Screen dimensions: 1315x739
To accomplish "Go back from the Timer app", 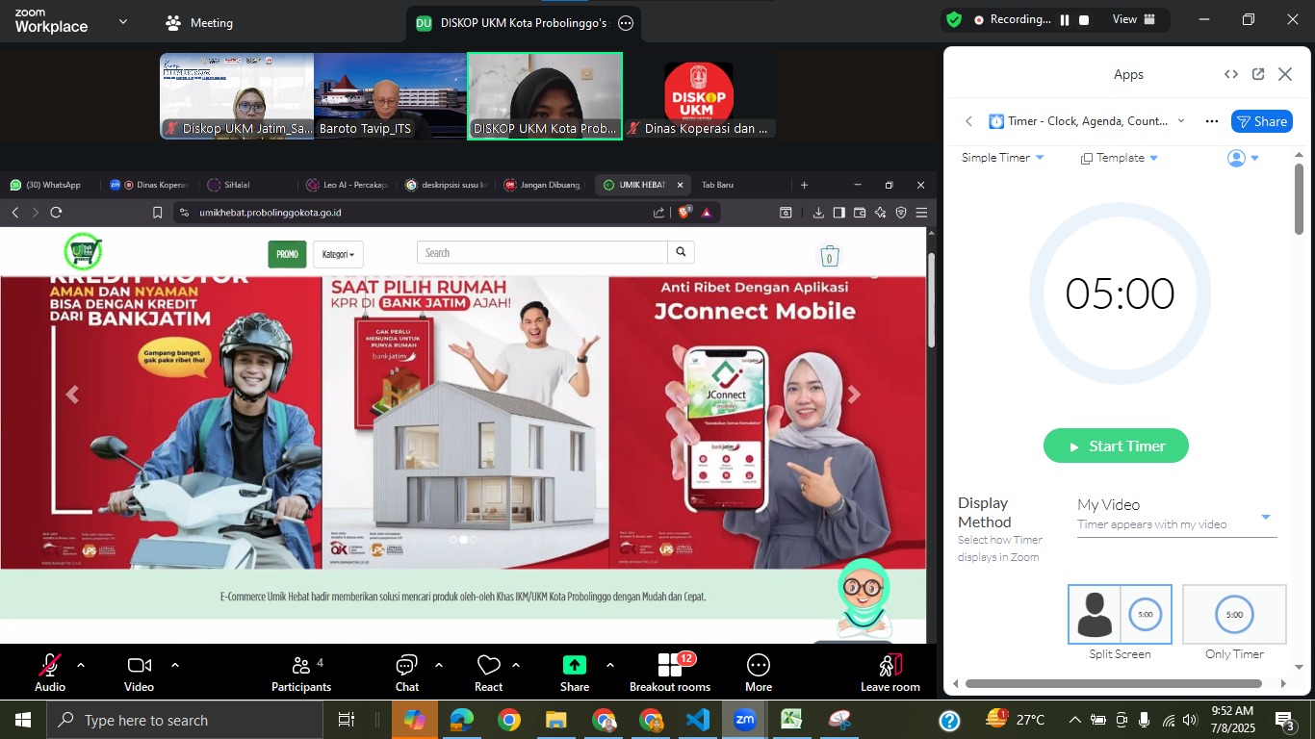I will (969, 121).
